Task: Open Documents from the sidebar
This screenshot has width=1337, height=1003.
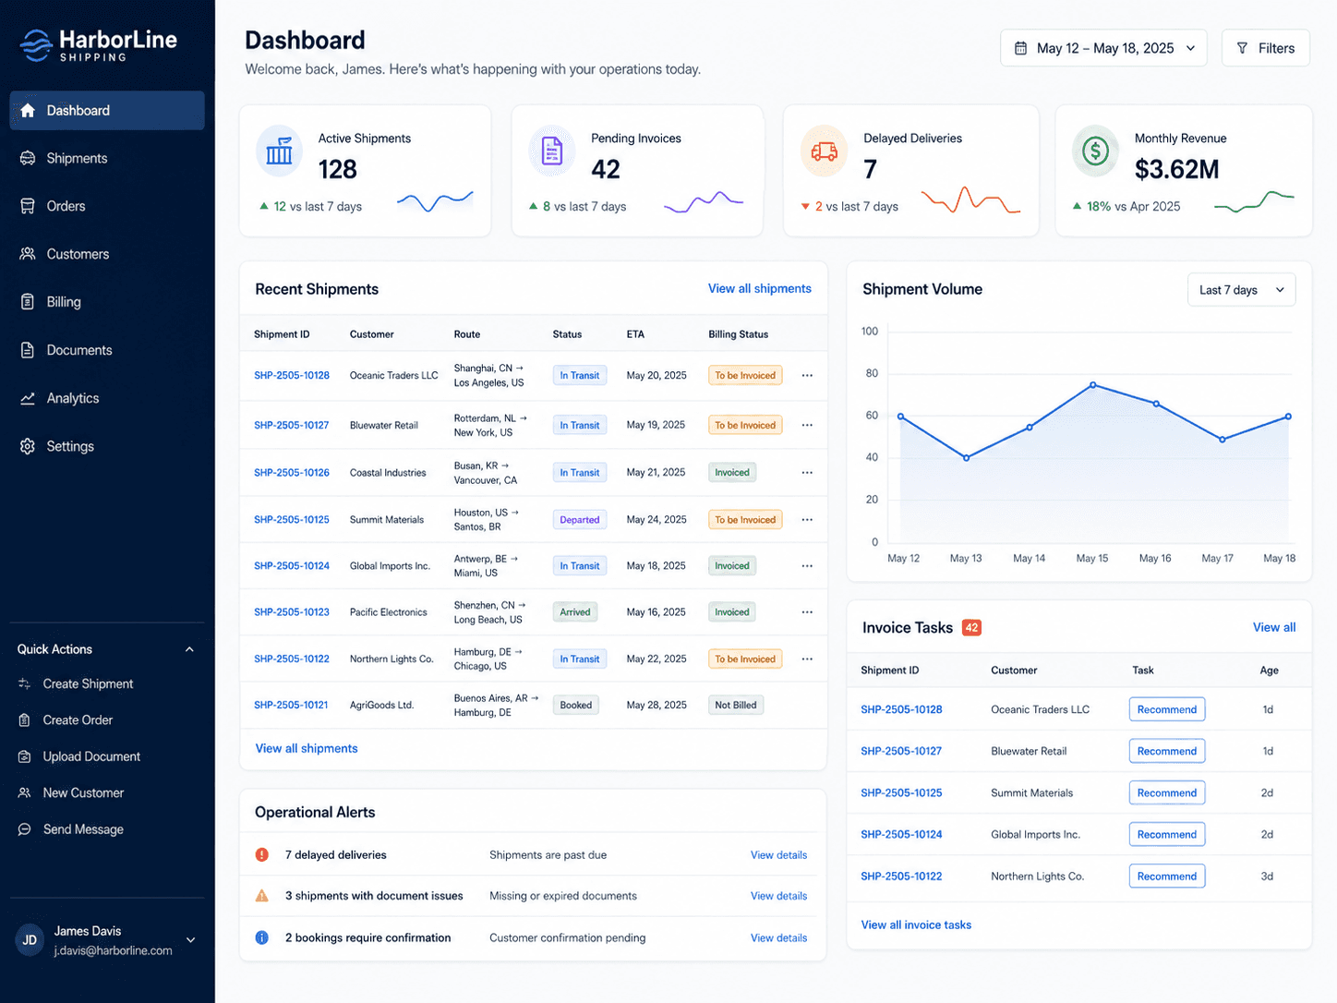Action: tap(107, 350)
